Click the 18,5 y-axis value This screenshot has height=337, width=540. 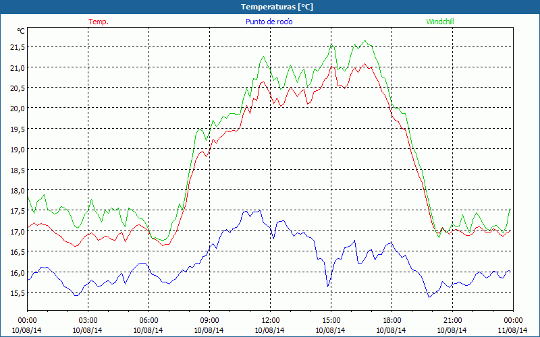pos(18,170)
